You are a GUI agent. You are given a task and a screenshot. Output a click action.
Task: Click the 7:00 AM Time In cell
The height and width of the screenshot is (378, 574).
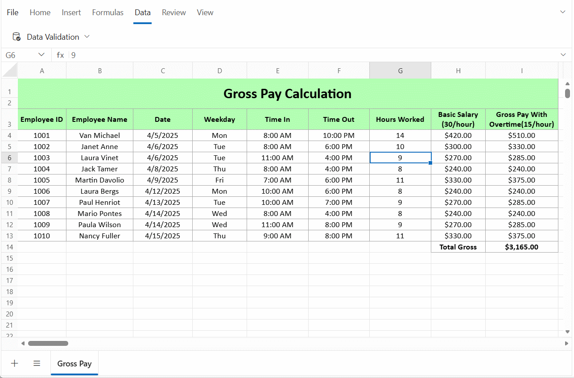(277, 180)
